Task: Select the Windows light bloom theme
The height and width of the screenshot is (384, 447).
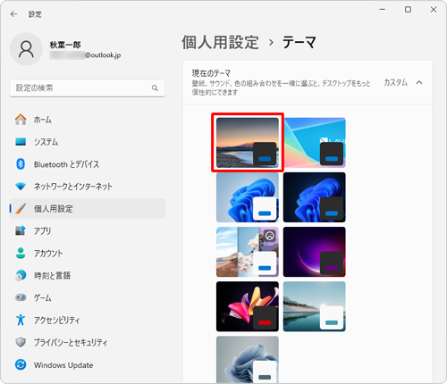Action: tap(248, 197)
